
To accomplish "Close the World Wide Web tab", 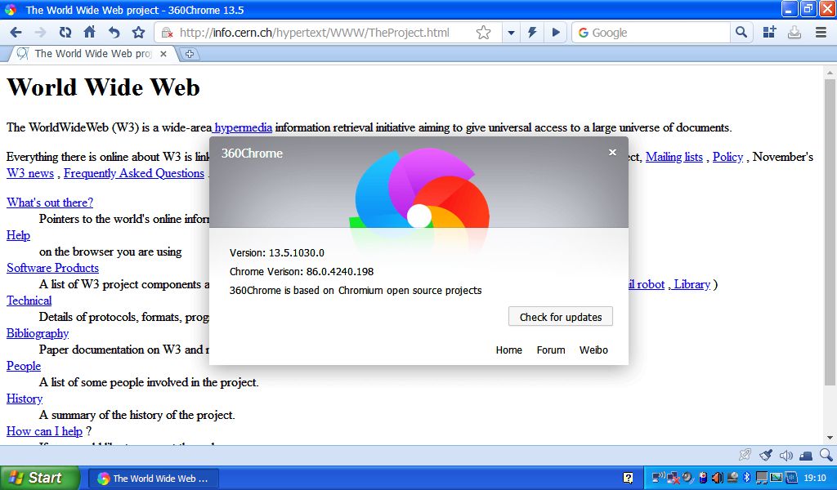I will pos(163,54).
